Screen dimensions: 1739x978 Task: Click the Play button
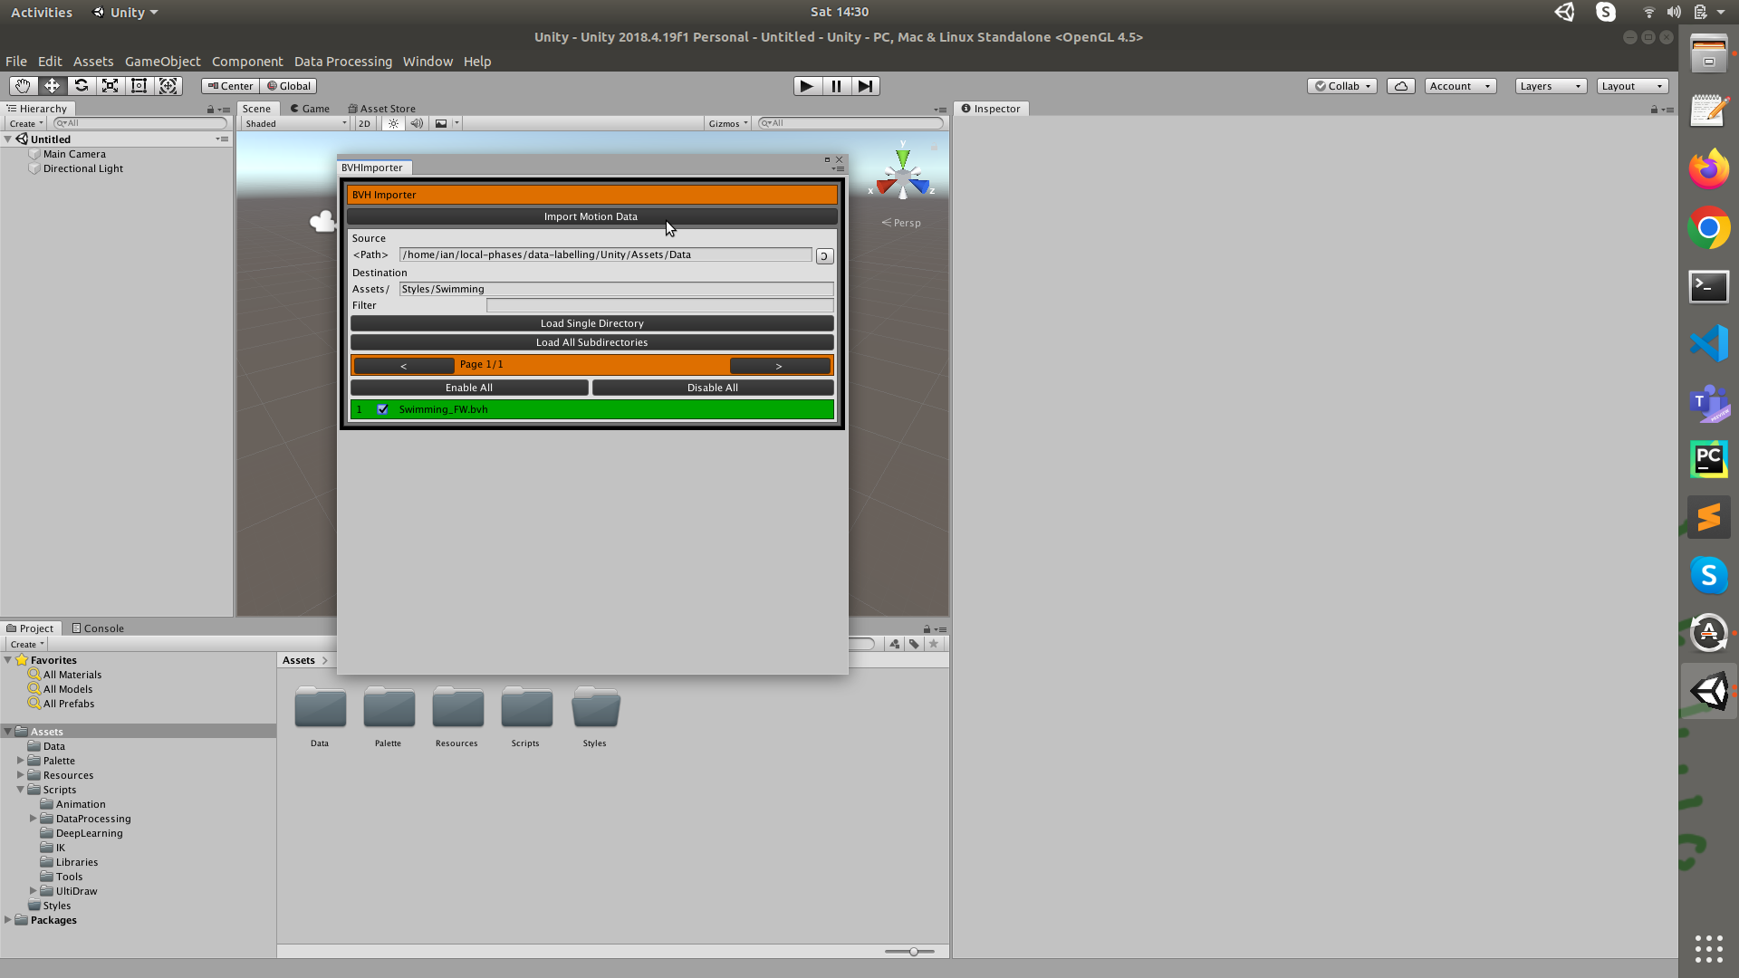(x=806, y=86)
